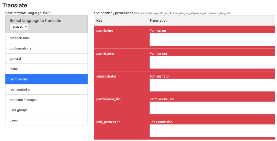Image resolution: width=277 pixels, height=141 pixels.
Task: Select the highlighted permissions file
Action: (x=46, y=79)
